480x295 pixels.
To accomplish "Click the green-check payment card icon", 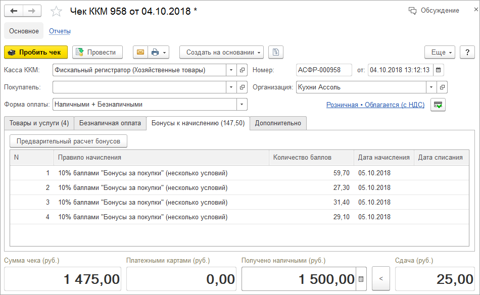I will (x=438, y=105).
